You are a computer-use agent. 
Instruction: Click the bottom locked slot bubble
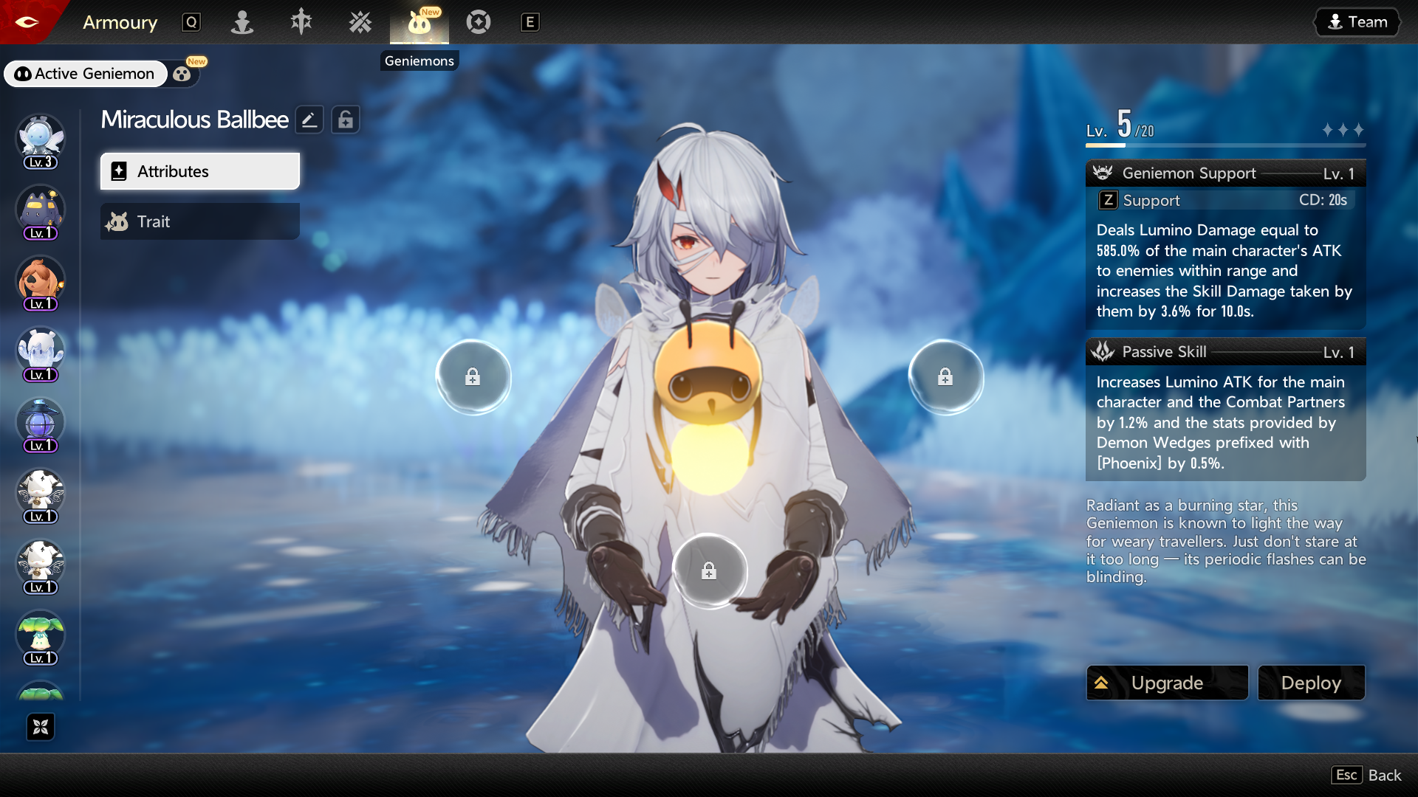pos(709,570)
